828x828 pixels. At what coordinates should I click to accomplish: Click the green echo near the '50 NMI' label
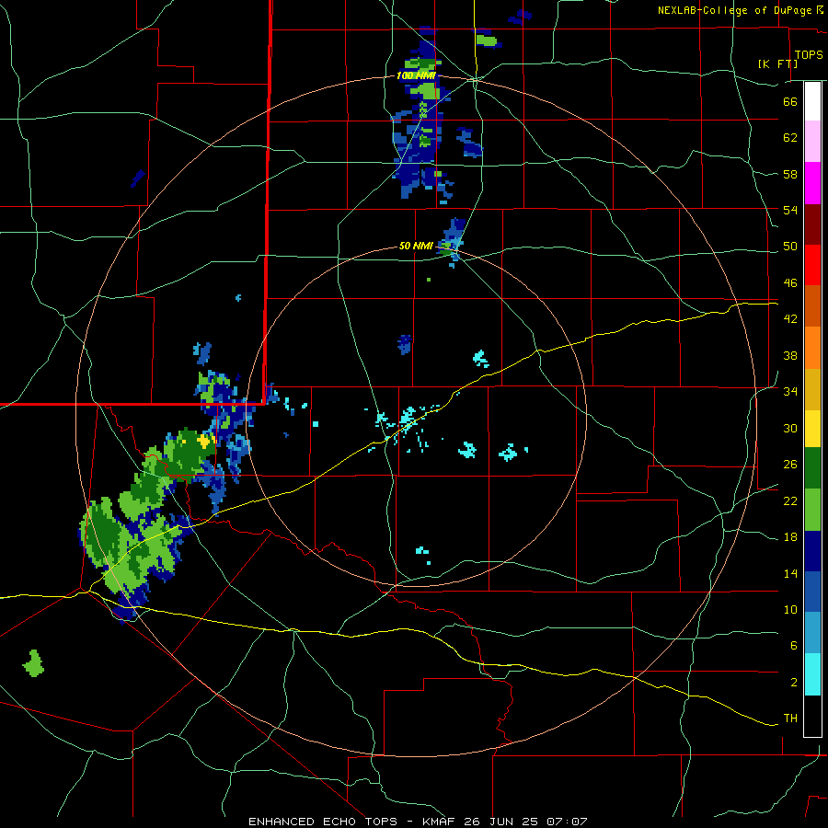click(446, 248)
